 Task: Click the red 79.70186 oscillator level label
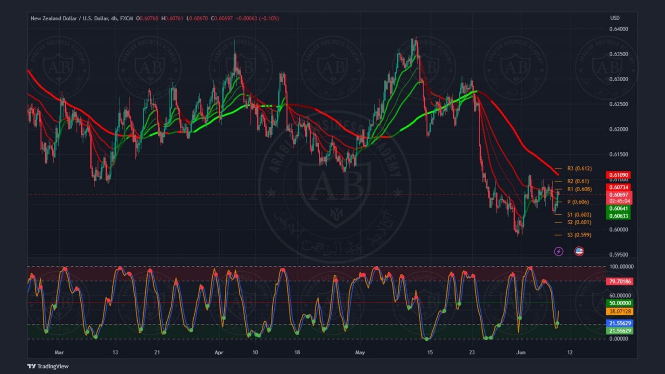[x=619, y=281]
